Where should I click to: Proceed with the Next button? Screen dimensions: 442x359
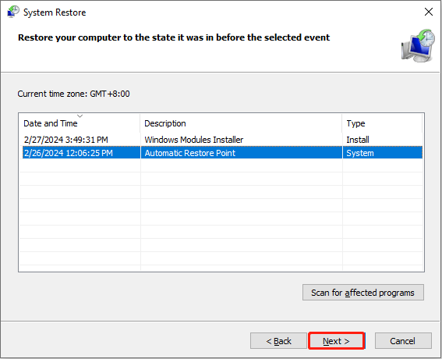tap(336, 341)
